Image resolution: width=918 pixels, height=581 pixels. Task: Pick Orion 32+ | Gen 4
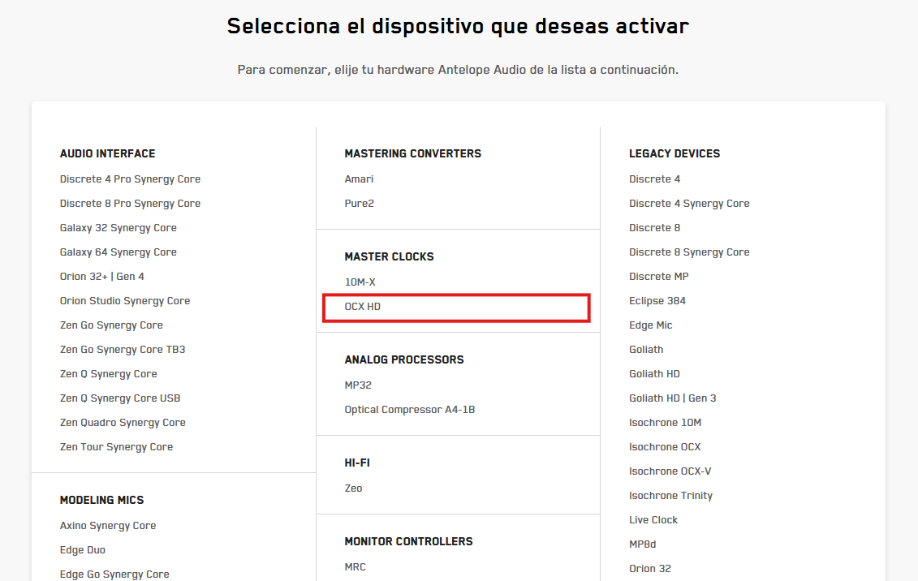point(102,276)
